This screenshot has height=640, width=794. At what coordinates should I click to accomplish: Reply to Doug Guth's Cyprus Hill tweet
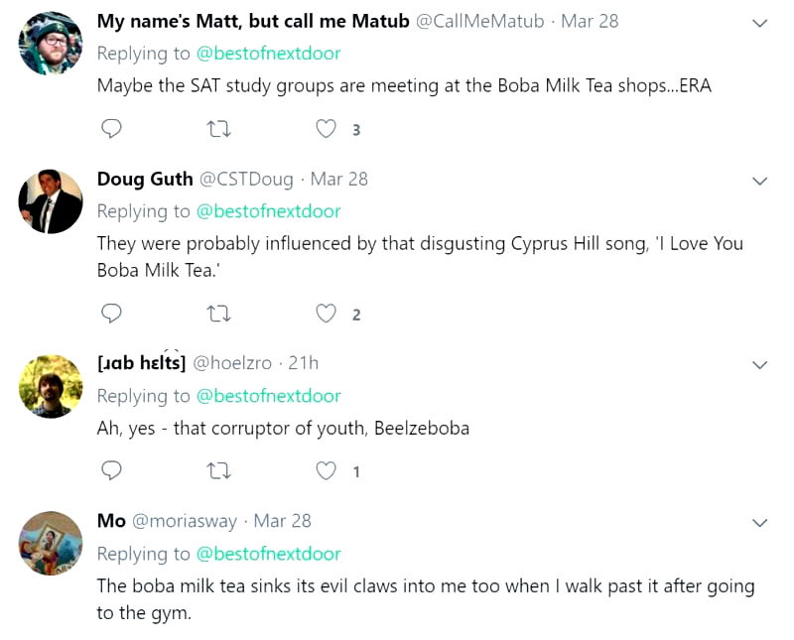(x=112, y=314)
